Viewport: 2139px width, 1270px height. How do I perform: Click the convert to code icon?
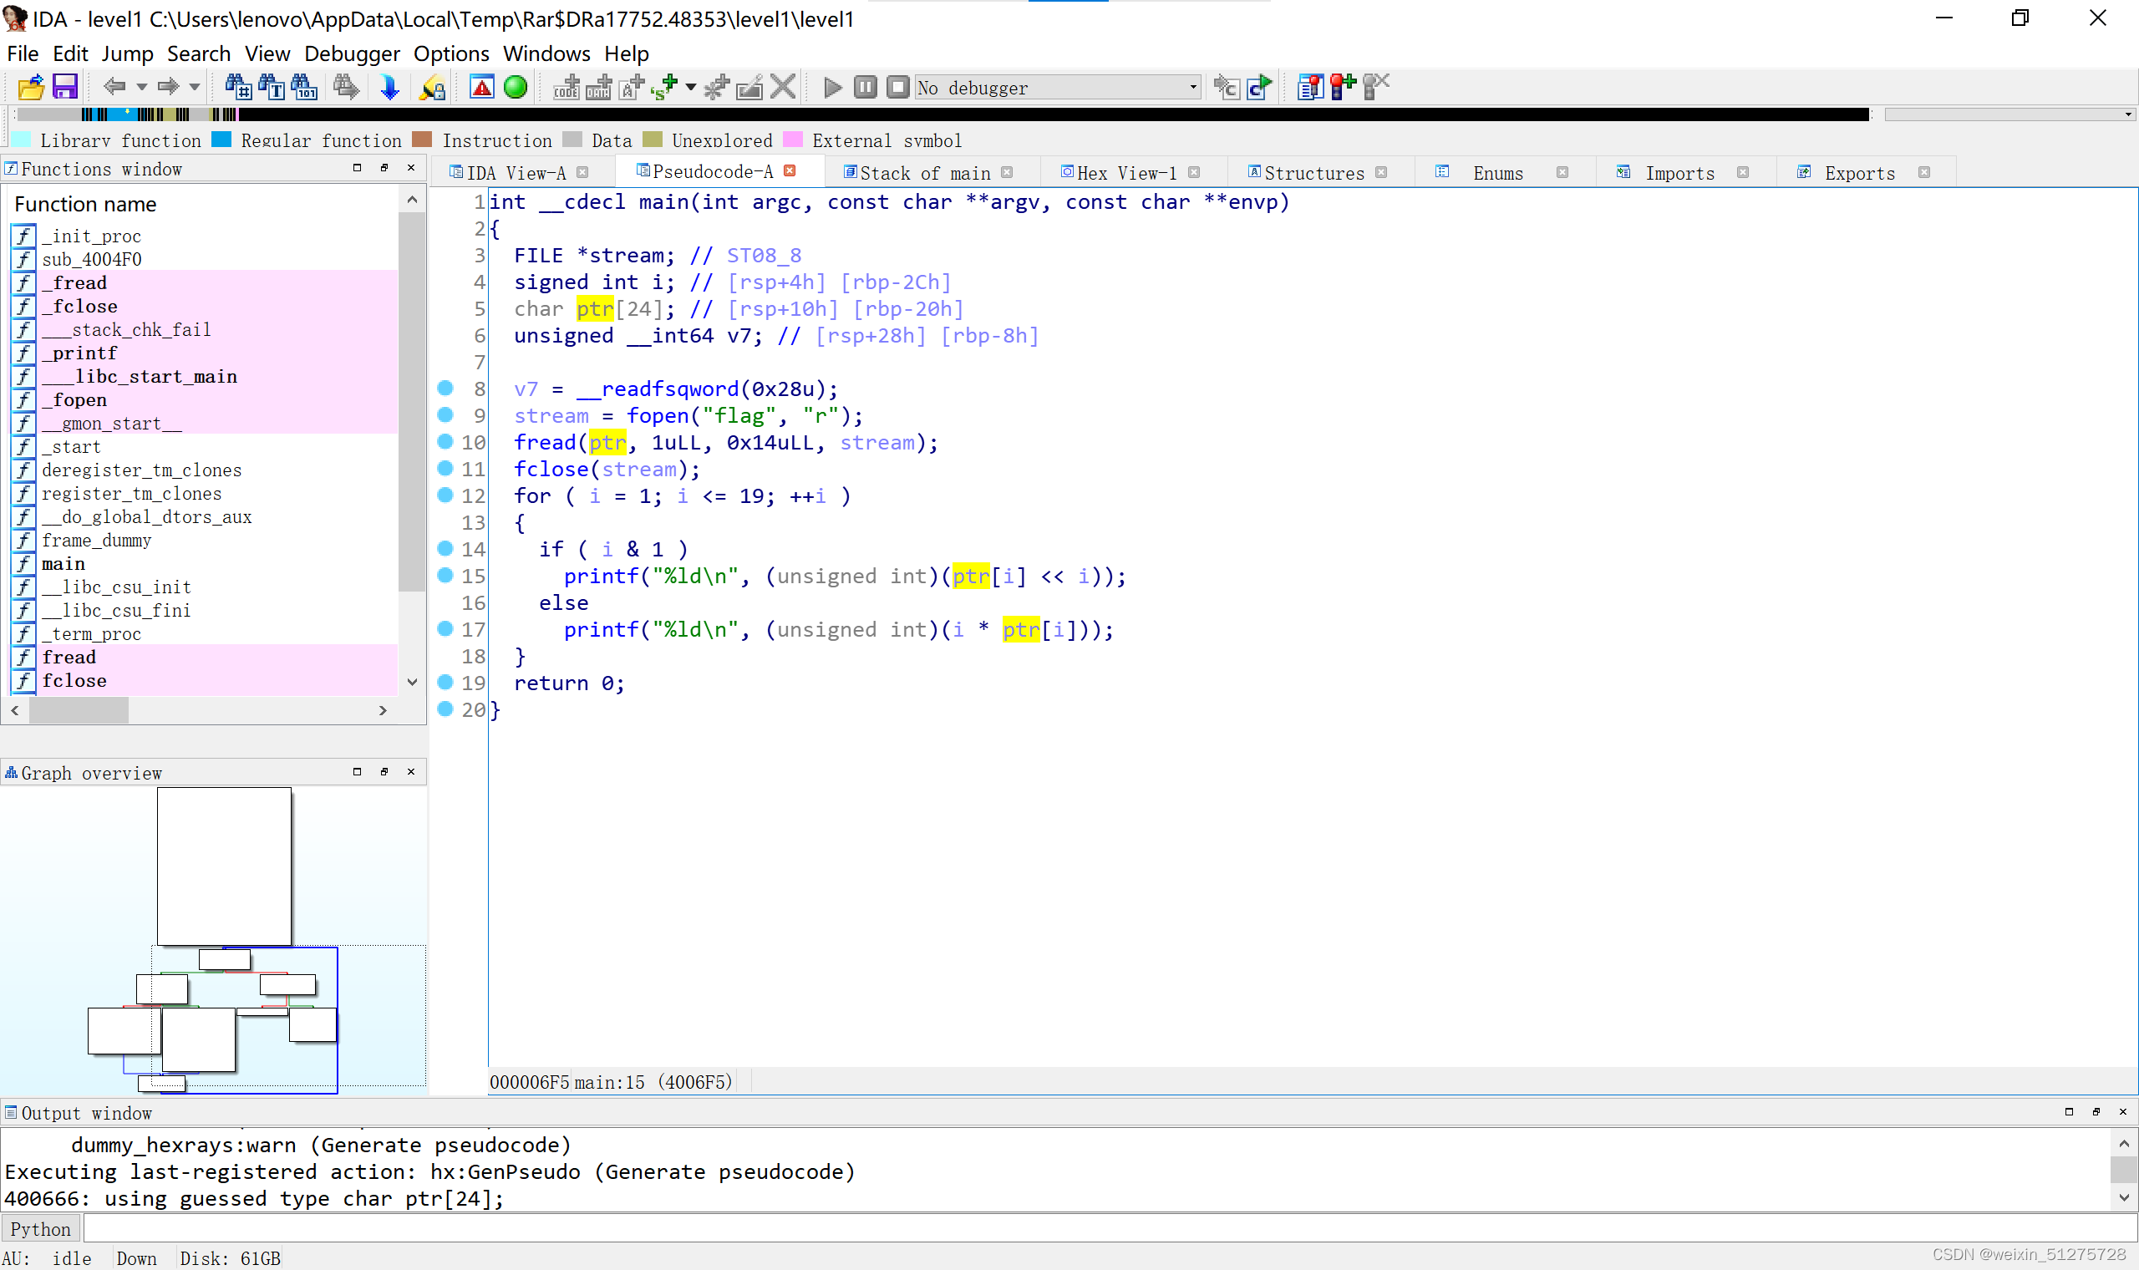click(x=567, y=87)
